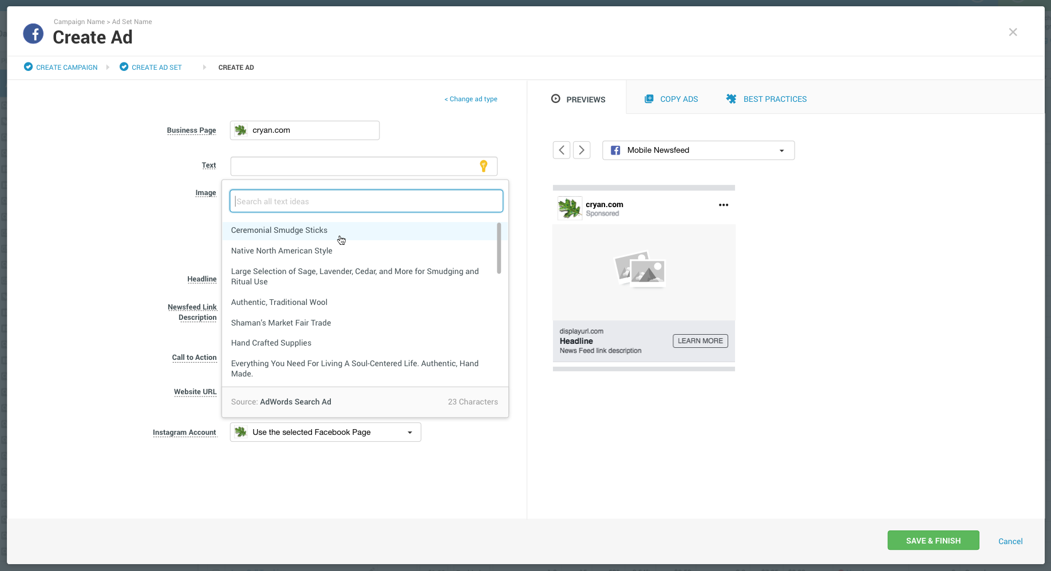Image resolution: width=1051 pixels, height=571 pixels.
Task: Click the placeholder image in ad preview
Action: click(x=640, y=269)
